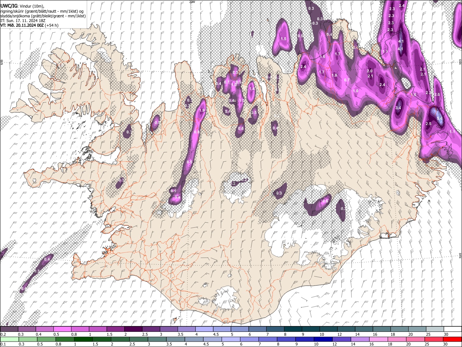Select bright red lower swatch after 30

453,339
